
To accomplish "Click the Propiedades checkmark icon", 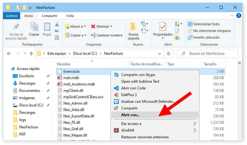I will click(163, 27).
